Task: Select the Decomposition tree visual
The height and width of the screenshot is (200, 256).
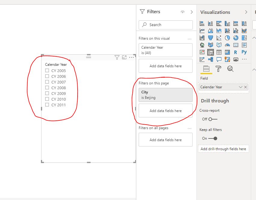Action: click(211, 59)
